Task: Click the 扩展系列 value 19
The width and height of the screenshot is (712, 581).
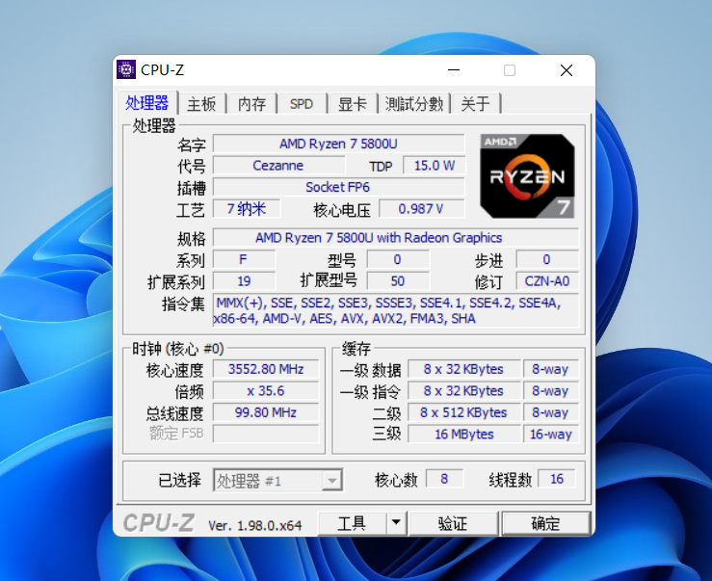Action: click(244, 281)
